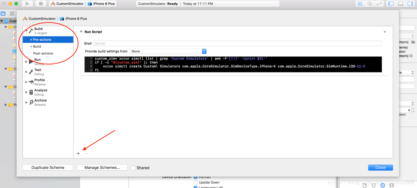Expand the Analyze scheme section
417x188 pixels.
[26, 92]
